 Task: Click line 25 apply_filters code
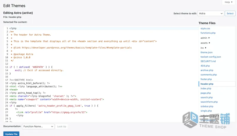pyautogui.click(x=54, y=106)
